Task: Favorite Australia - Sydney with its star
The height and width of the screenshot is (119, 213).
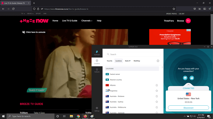Action: [x=157, y=102]
